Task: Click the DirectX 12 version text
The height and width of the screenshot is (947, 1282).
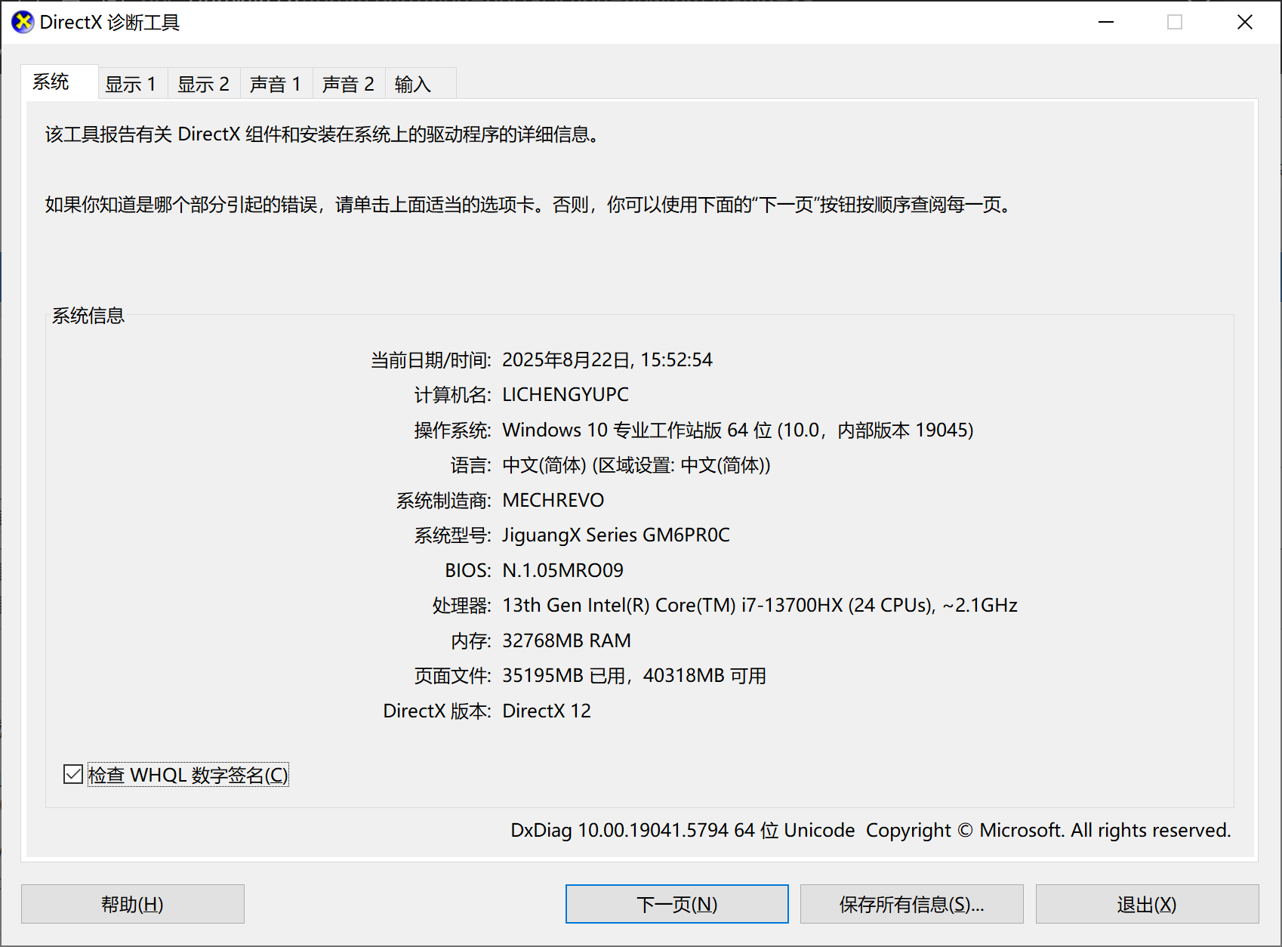Action: pos(547,711)
